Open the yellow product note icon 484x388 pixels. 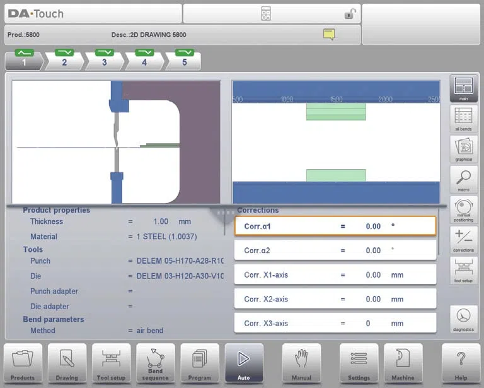tap(329, 34)
